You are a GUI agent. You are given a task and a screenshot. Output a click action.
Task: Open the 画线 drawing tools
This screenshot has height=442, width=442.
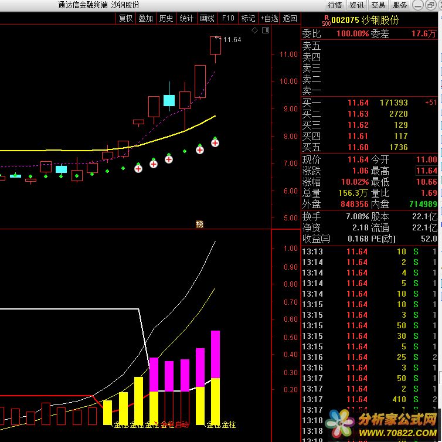pyautogui.click(x=207, y=18)
